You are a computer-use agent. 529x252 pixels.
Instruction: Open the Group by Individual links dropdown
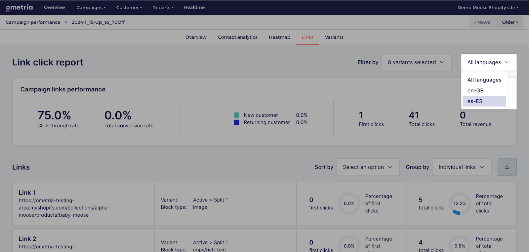(462, 167)
